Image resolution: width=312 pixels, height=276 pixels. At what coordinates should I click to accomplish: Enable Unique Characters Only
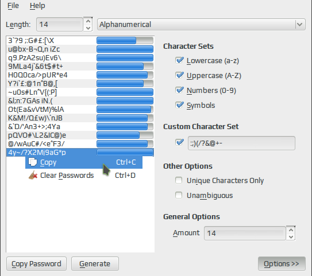179,180
